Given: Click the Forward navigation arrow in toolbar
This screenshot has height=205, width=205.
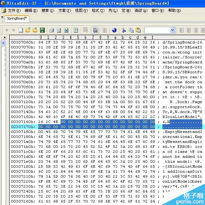Looking at the screenshot, I should click(x=13, y=30).
